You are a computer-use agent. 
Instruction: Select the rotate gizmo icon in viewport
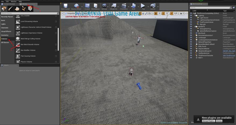(x=143, y=13)
